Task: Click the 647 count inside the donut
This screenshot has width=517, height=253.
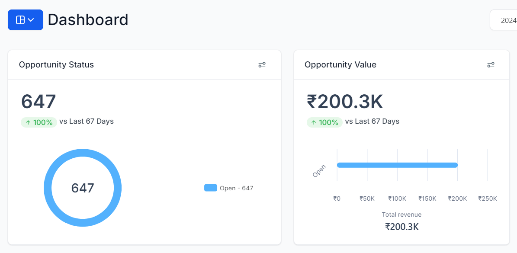Action: tap(83, 188)
